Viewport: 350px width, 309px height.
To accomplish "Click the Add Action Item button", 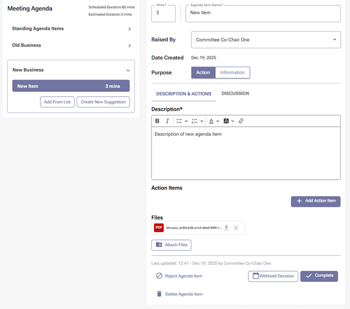I will coord(316,201).
